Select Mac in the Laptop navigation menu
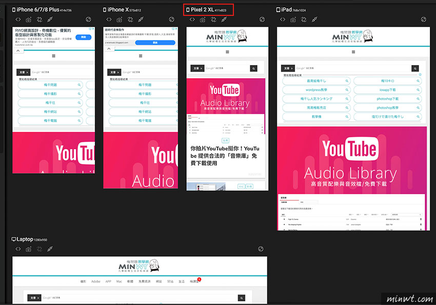436x305 pixels. click(119, 281)
